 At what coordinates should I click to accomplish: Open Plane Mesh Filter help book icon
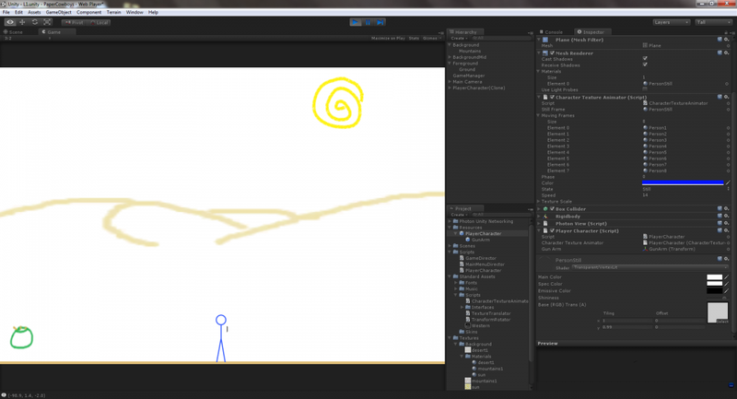click(719, 40)
